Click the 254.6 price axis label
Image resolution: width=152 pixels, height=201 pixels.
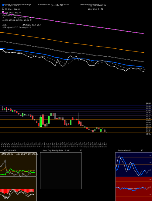(x=148, y=117)
